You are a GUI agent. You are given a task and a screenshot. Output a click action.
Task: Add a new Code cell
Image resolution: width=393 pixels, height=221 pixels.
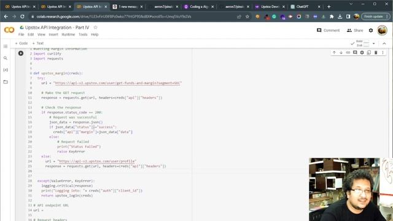[21, 44]
